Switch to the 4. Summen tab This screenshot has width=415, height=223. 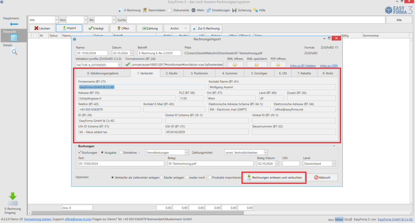pos(230,73)
